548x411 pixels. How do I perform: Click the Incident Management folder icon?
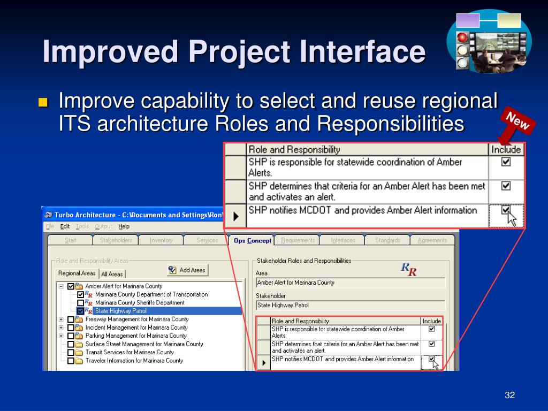click(79, 328)
